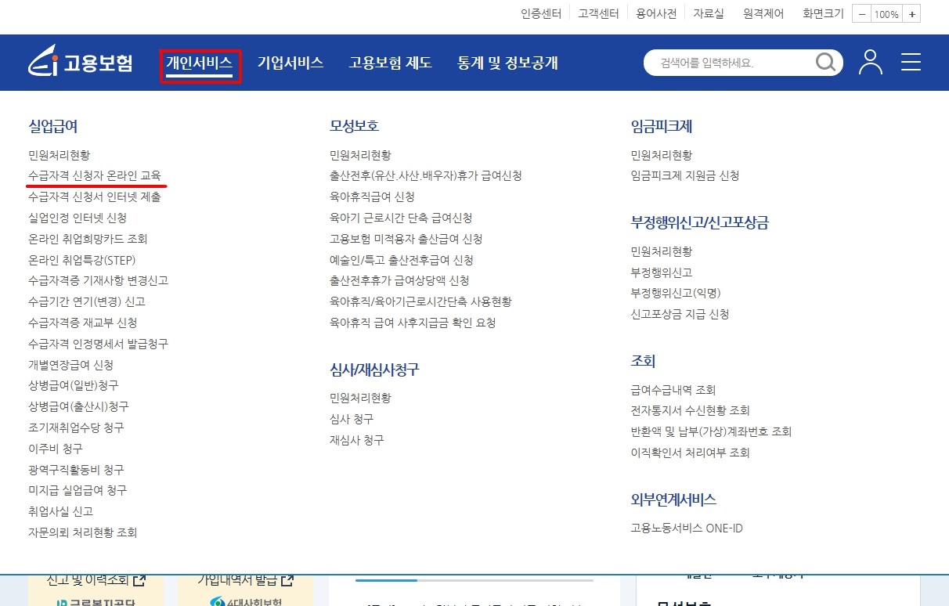The image size is (949, 606).
Task: Select 상병급여(일반)청구
Action: tap(74, 385)
